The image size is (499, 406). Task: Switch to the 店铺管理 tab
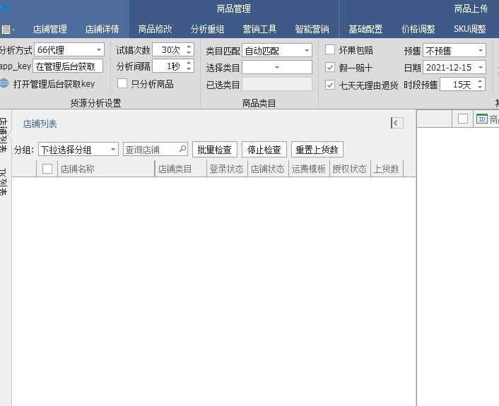point(49,30)
